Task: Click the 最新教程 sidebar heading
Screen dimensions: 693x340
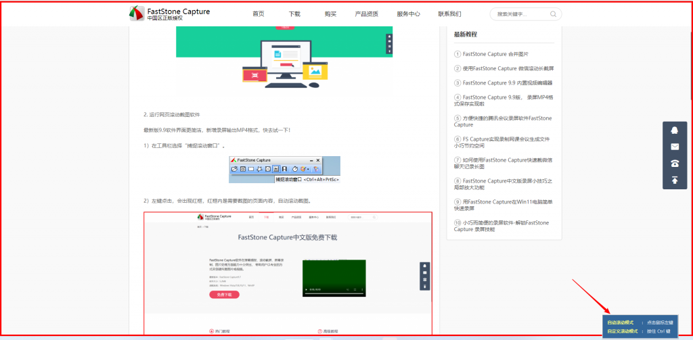Action: 466,34
